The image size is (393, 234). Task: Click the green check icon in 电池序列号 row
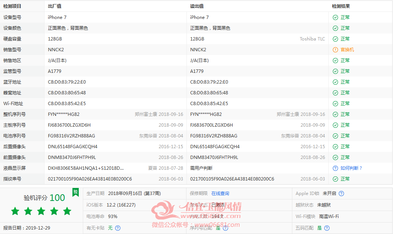tap(335, 136)
